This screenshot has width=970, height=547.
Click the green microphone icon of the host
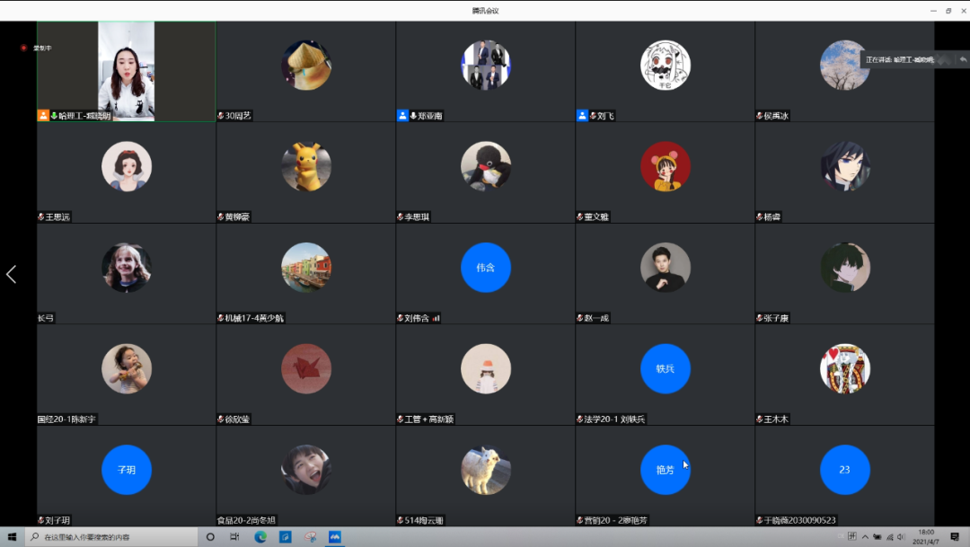[x=54, y=116]
